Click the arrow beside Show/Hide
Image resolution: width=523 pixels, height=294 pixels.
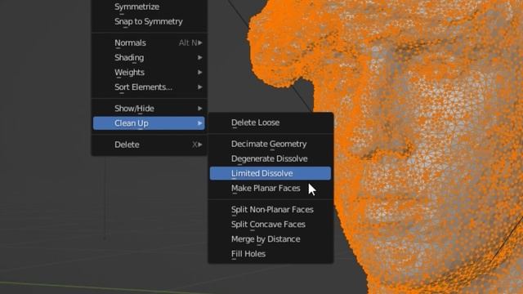(x=199, y=109)
